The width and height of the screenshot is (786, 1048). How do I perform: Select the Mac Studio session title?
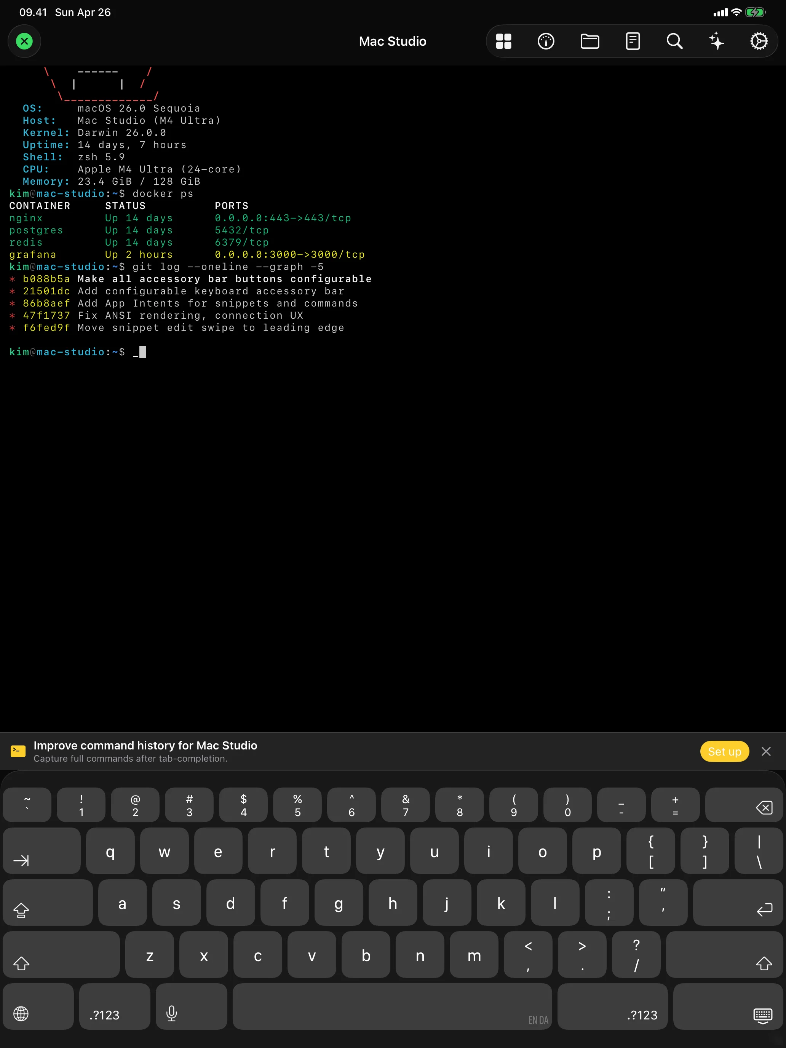tap(392, 41)
